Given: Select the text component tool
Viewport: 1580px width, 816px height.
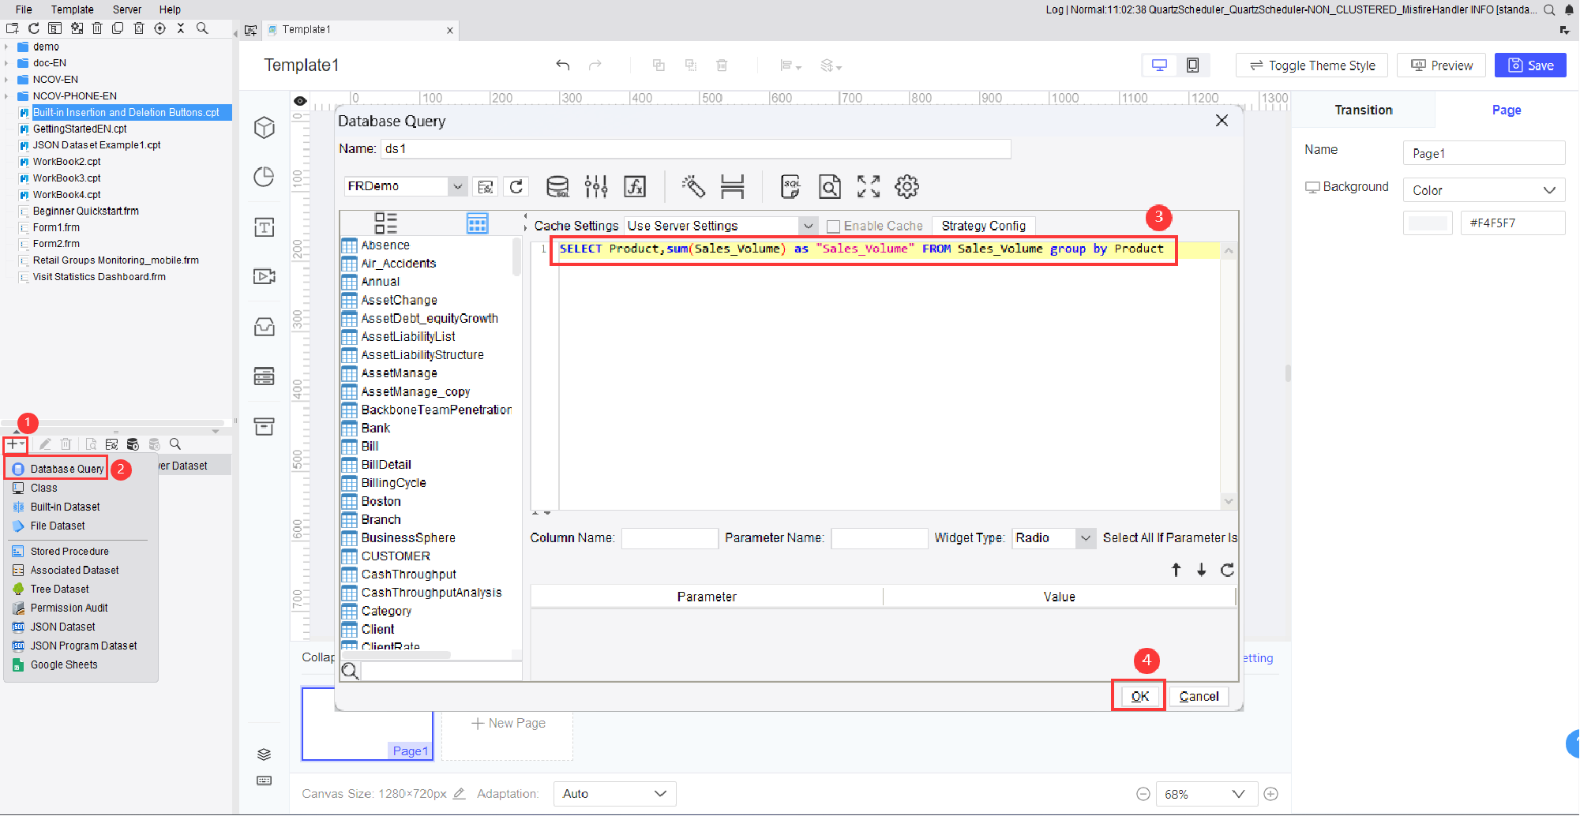Looking at the screenshot, I should (264, 226).
